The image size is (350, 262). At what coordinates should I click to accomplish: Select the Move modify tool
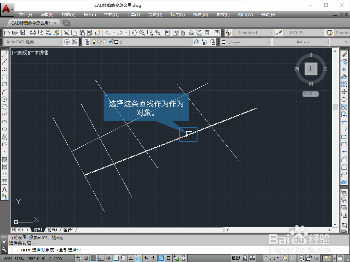coord(344,92)
